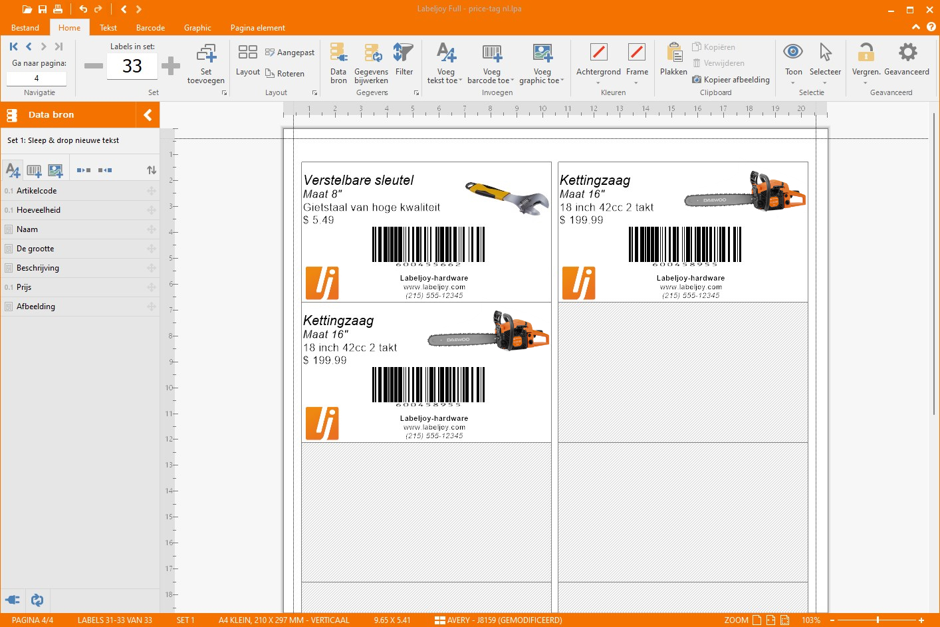The width and height of the screenshot is (940, 627).
Task: Switch to the Tekst tab
Action: coord(108,28)
